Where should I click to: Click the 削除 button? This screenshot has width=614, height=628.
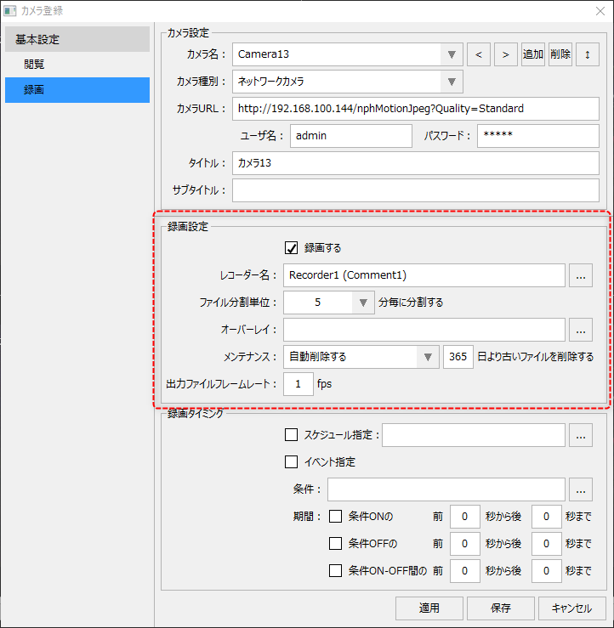(560, 54)
